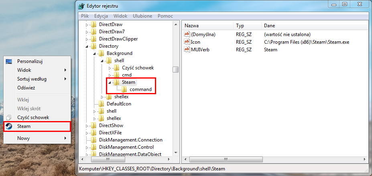Click the DirectDrawClipper folder icon
The height and width of the screenshot is (176, 372).
click(x=94, y=39)
